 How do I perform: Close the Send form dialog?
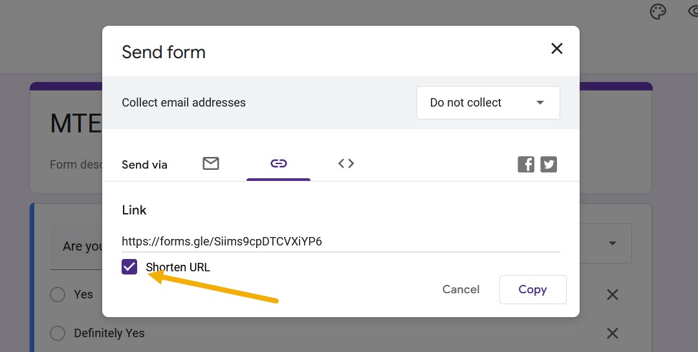click(x=556, y=48)
